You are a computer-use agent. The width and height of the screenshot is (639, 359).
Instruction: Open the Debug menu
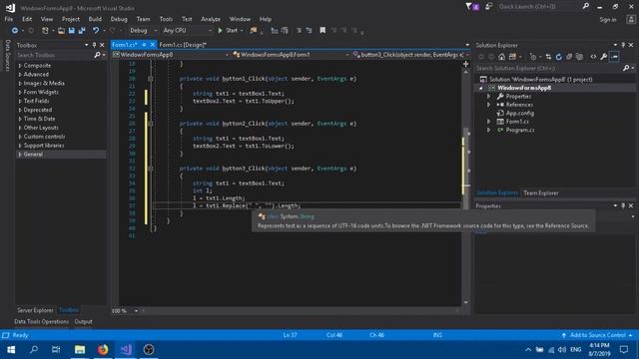pos(119,19)
